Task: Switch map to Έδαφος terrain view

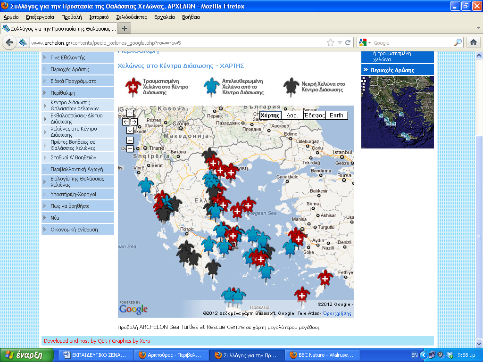Action: 314,115
